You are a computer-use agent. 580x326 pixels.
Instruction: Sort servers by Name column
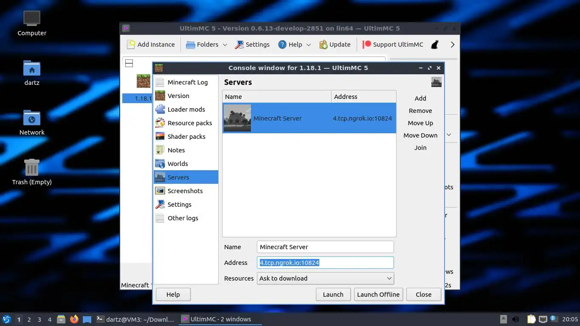[277, 97]
